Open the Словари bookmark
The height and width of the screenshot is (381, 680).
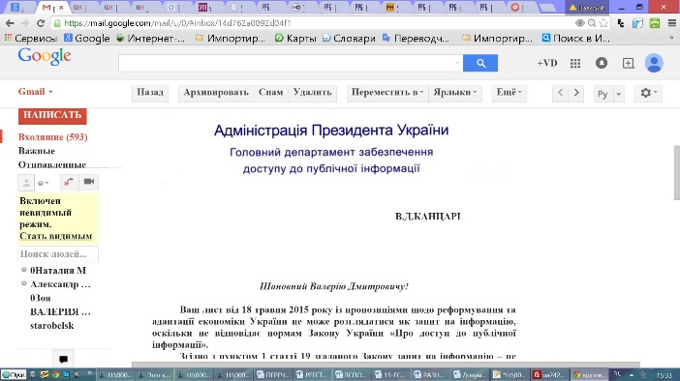click(x=349, y=39)
